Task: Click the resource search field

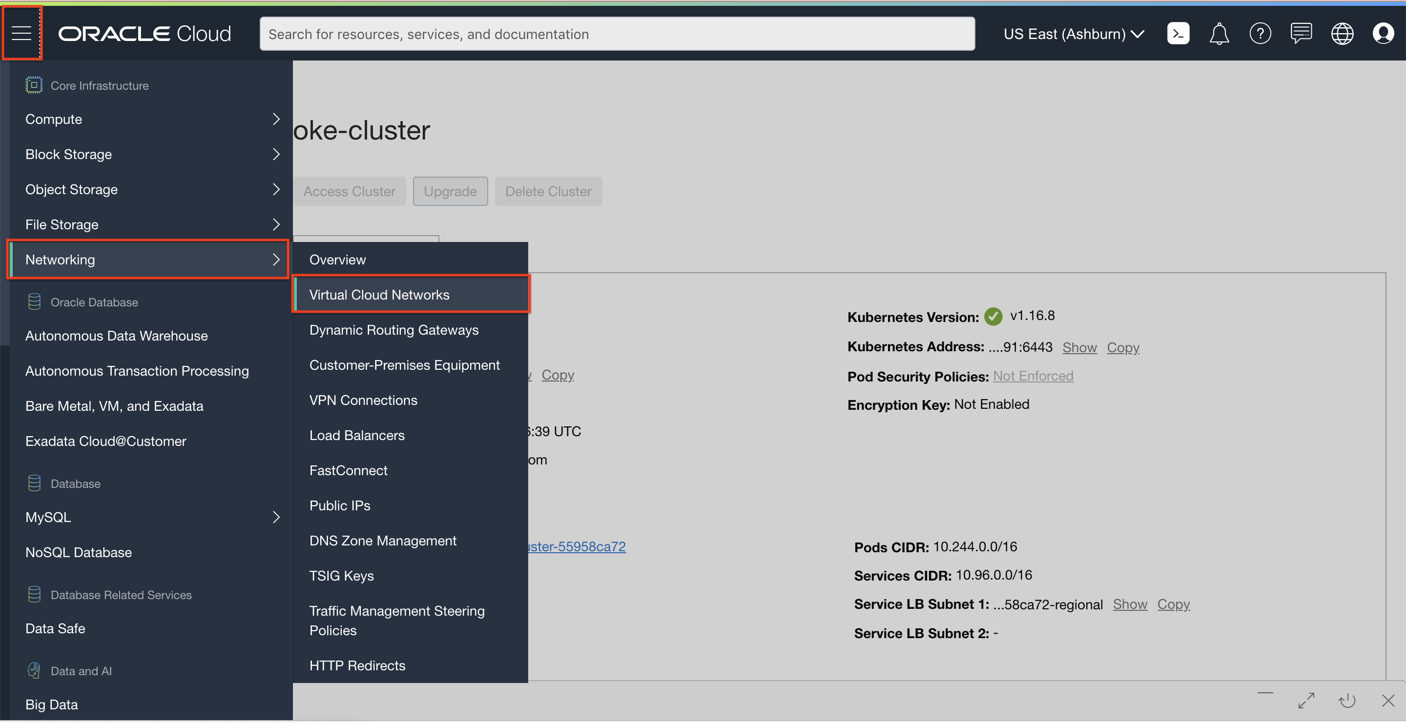Action: click(x=617, y=33)
